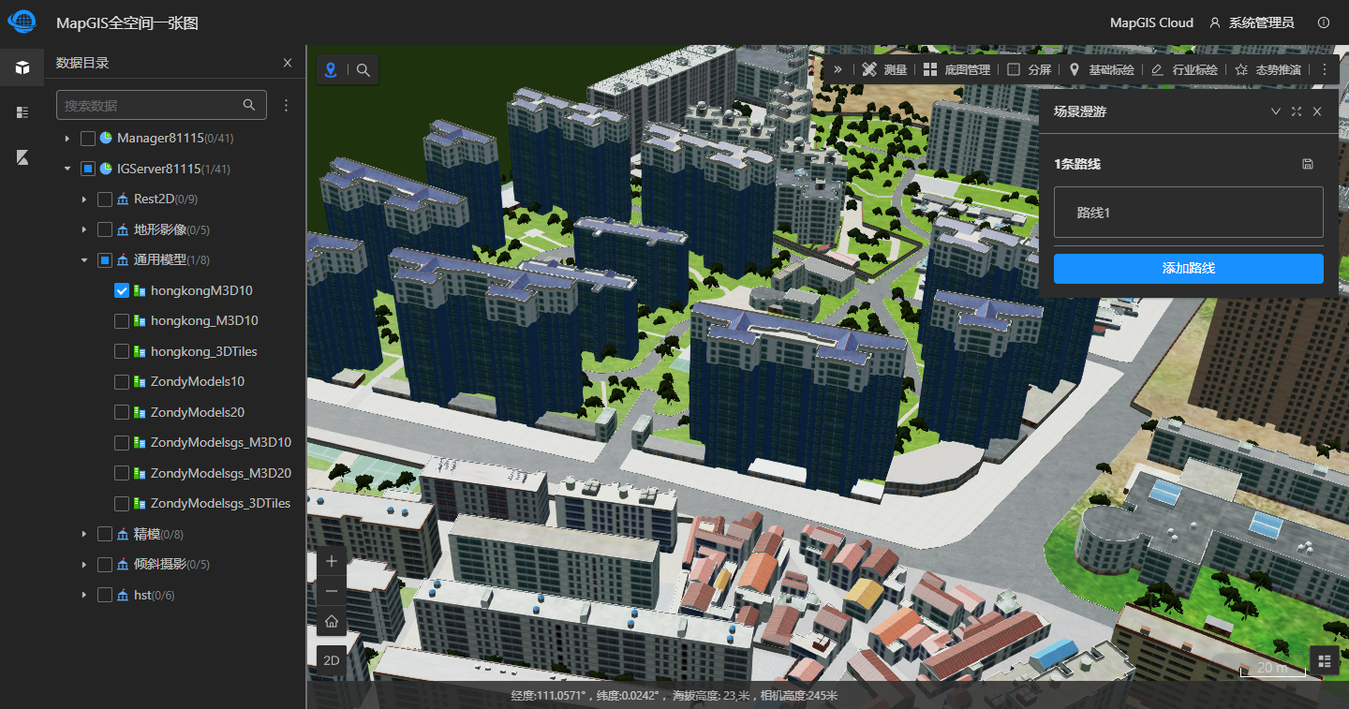Click the location pin tool on map
The width and height of the screenshot is (1349, 709).
tap(331, 69)
